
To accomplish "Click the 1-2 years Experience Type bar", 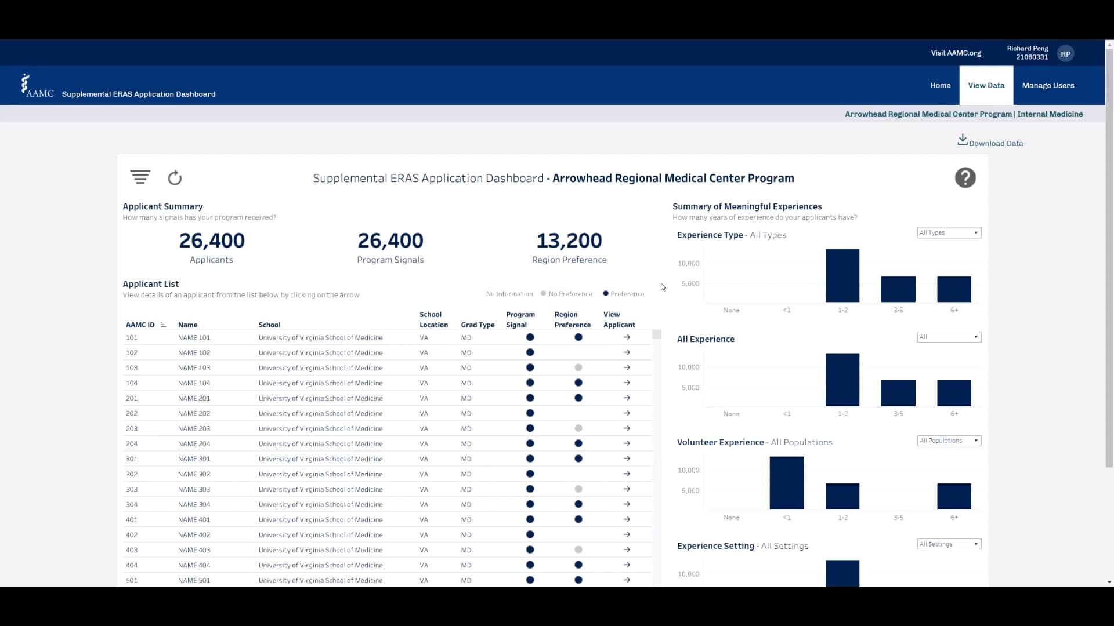I will 842,276.
